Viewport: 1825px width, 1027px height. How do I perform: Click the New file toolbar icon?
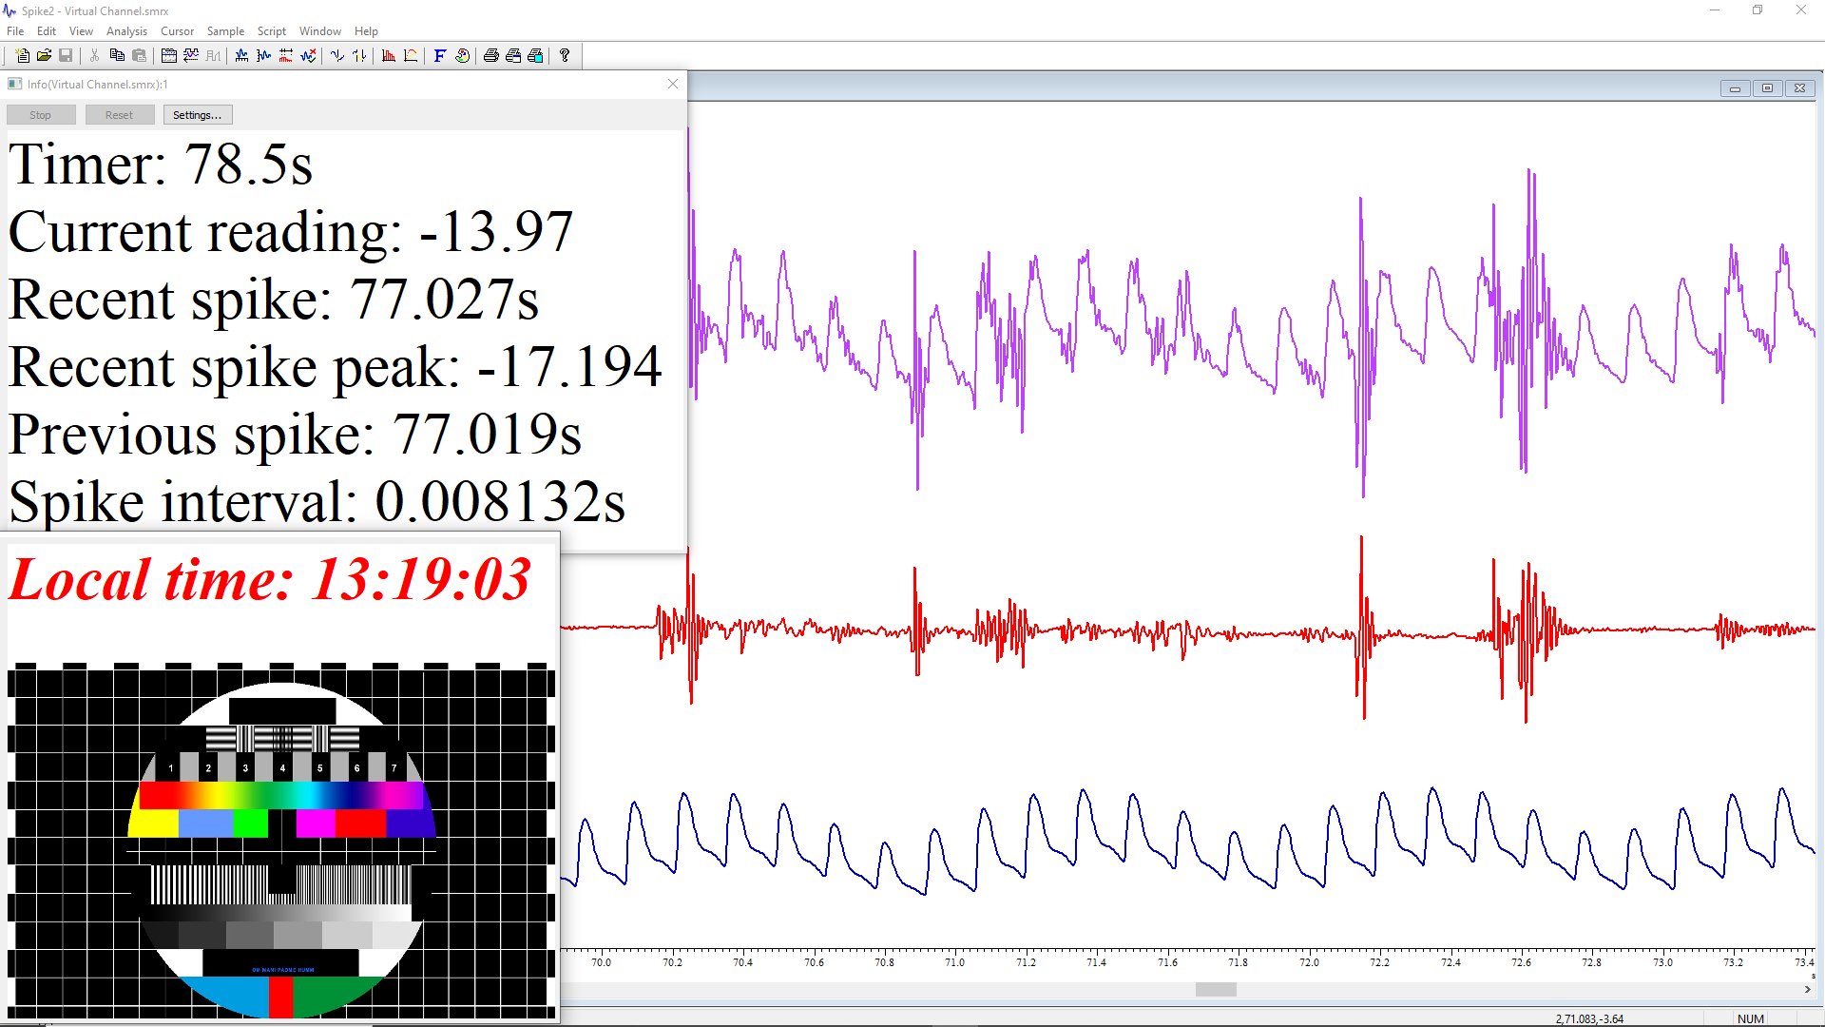point(23,56)
